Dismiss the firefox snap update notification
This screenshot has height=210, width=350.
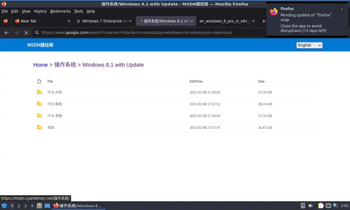(x=342, y=9)
